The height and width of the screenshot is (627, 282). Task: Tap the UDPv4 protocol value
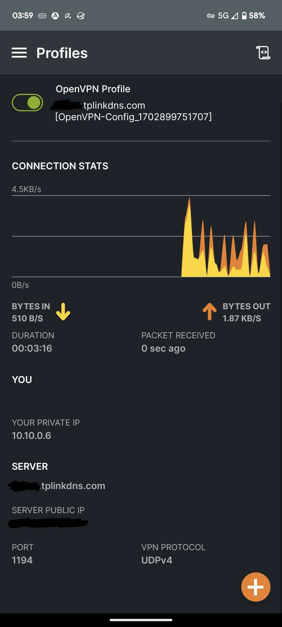[157, 560]
